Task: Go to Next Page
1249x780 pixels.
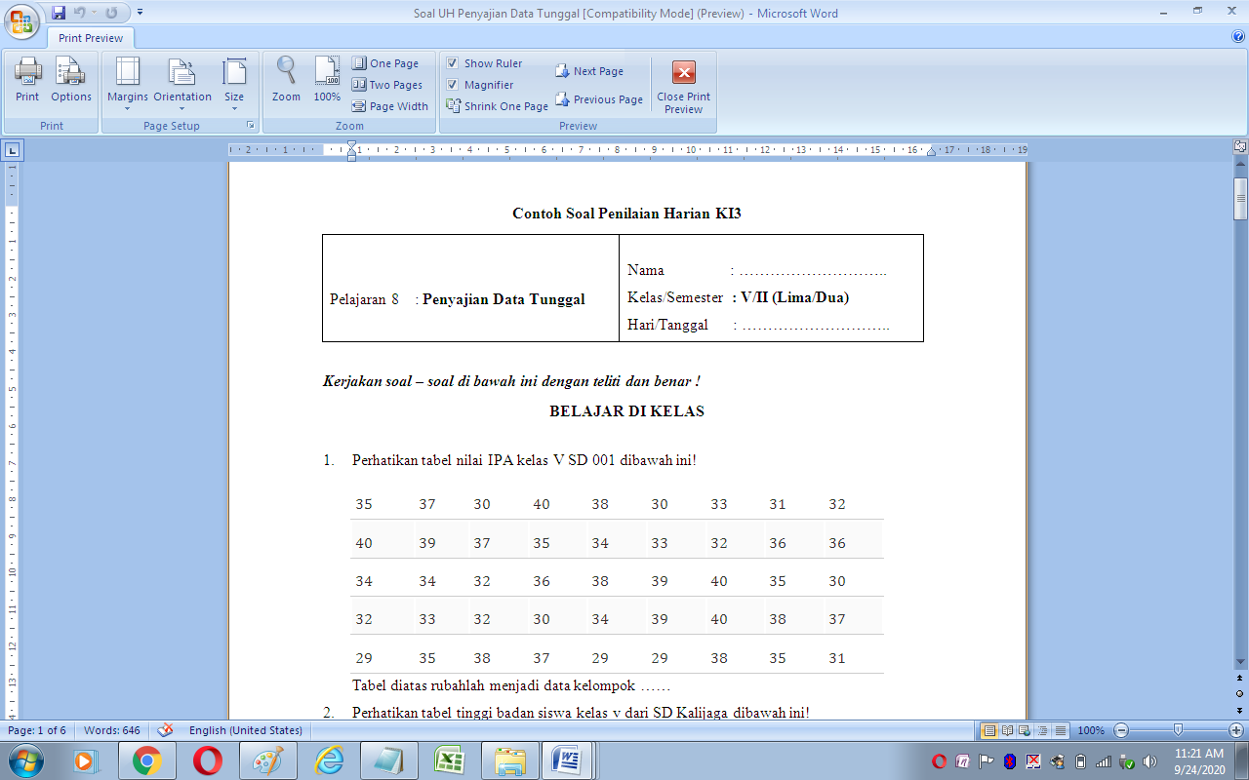Action: [589, 71]
